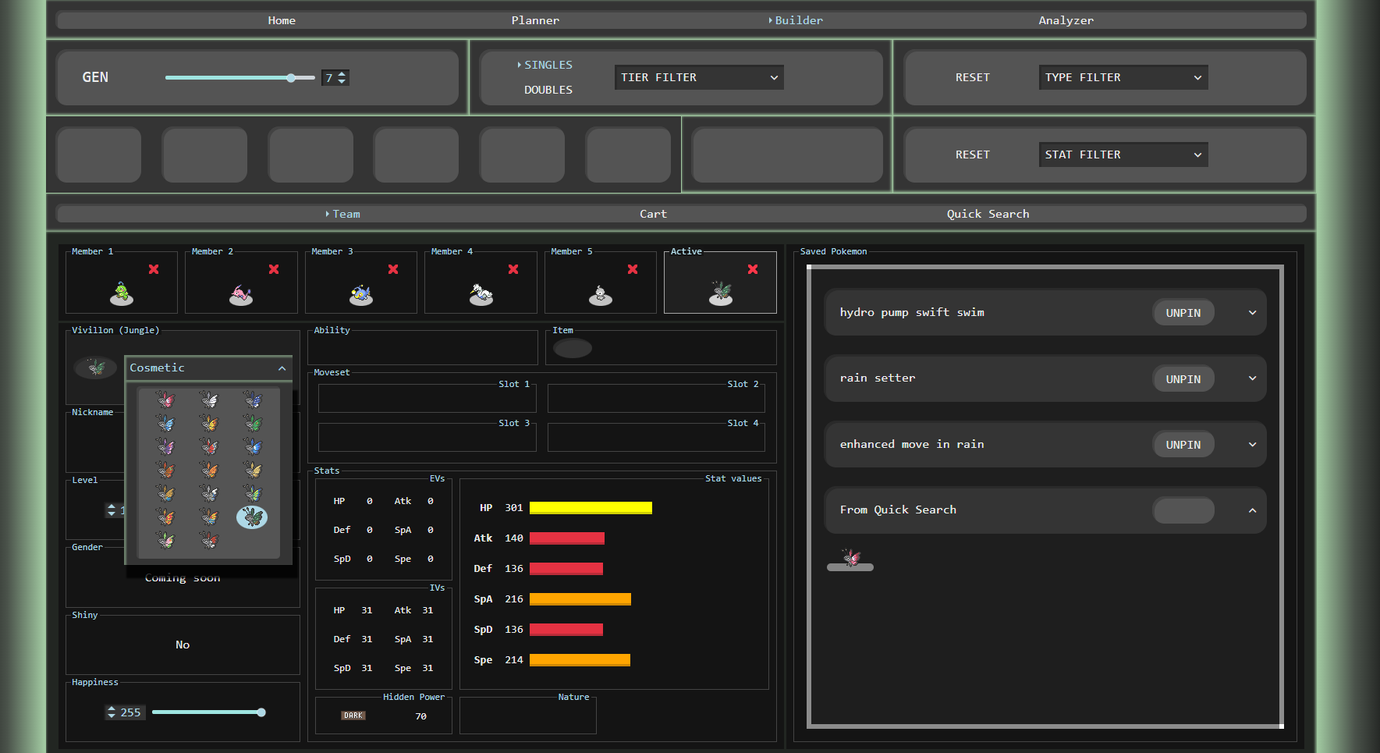Click the Happiness 255 stepper arrows
1380x753 pixels.
coord(112,712)
